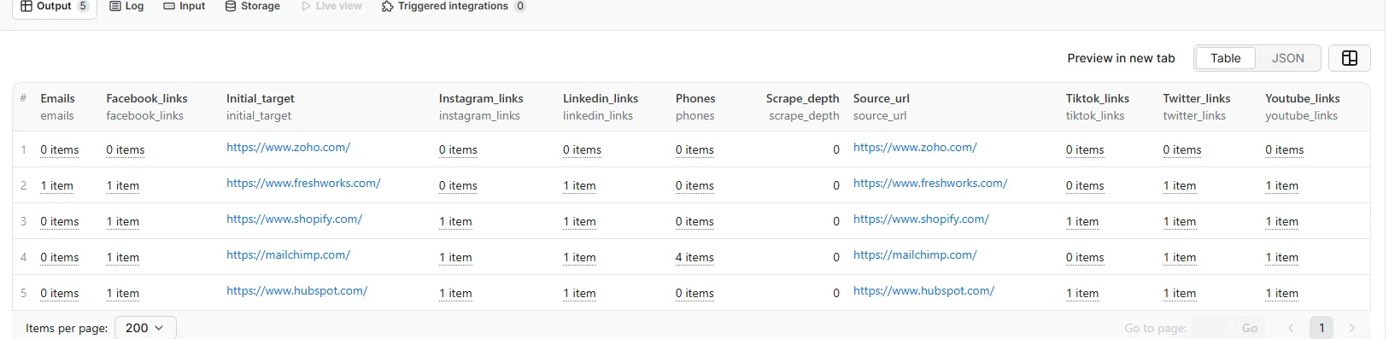Expand Emails '1 item' in freshworks row
1389x339 pixels.
(56, 186)
